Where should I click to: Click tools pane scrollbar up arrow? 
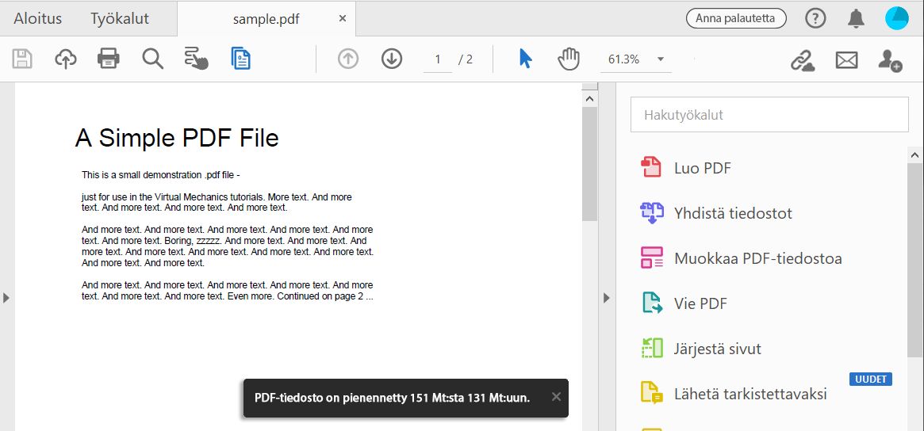pyautogui.click(x=914, y=154)
